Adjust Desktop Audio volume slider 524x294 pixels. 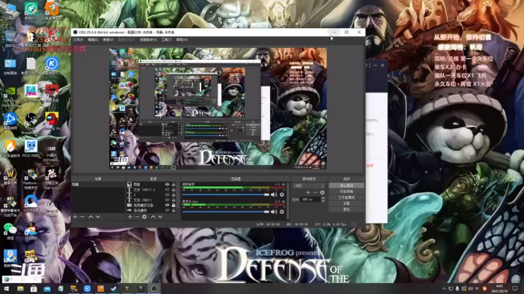(x=225, y=195)
